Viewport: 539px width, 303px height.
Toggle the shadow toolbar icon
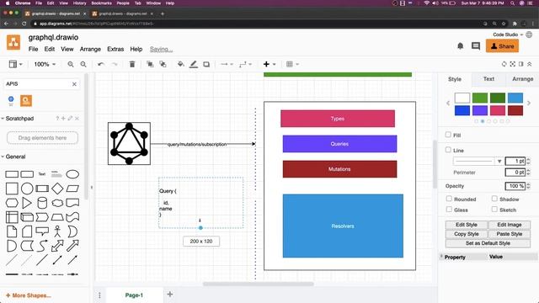point(206,64)
